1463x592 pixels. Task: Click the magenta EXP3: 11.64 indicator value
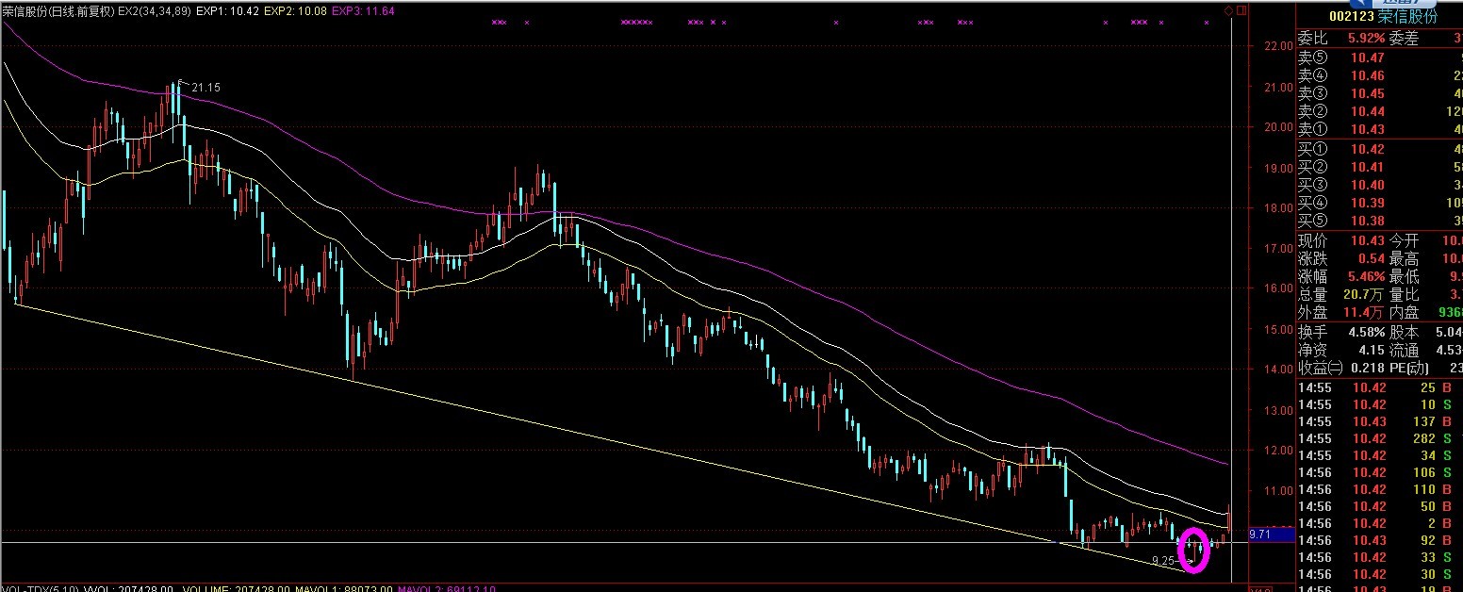[363, 11]
